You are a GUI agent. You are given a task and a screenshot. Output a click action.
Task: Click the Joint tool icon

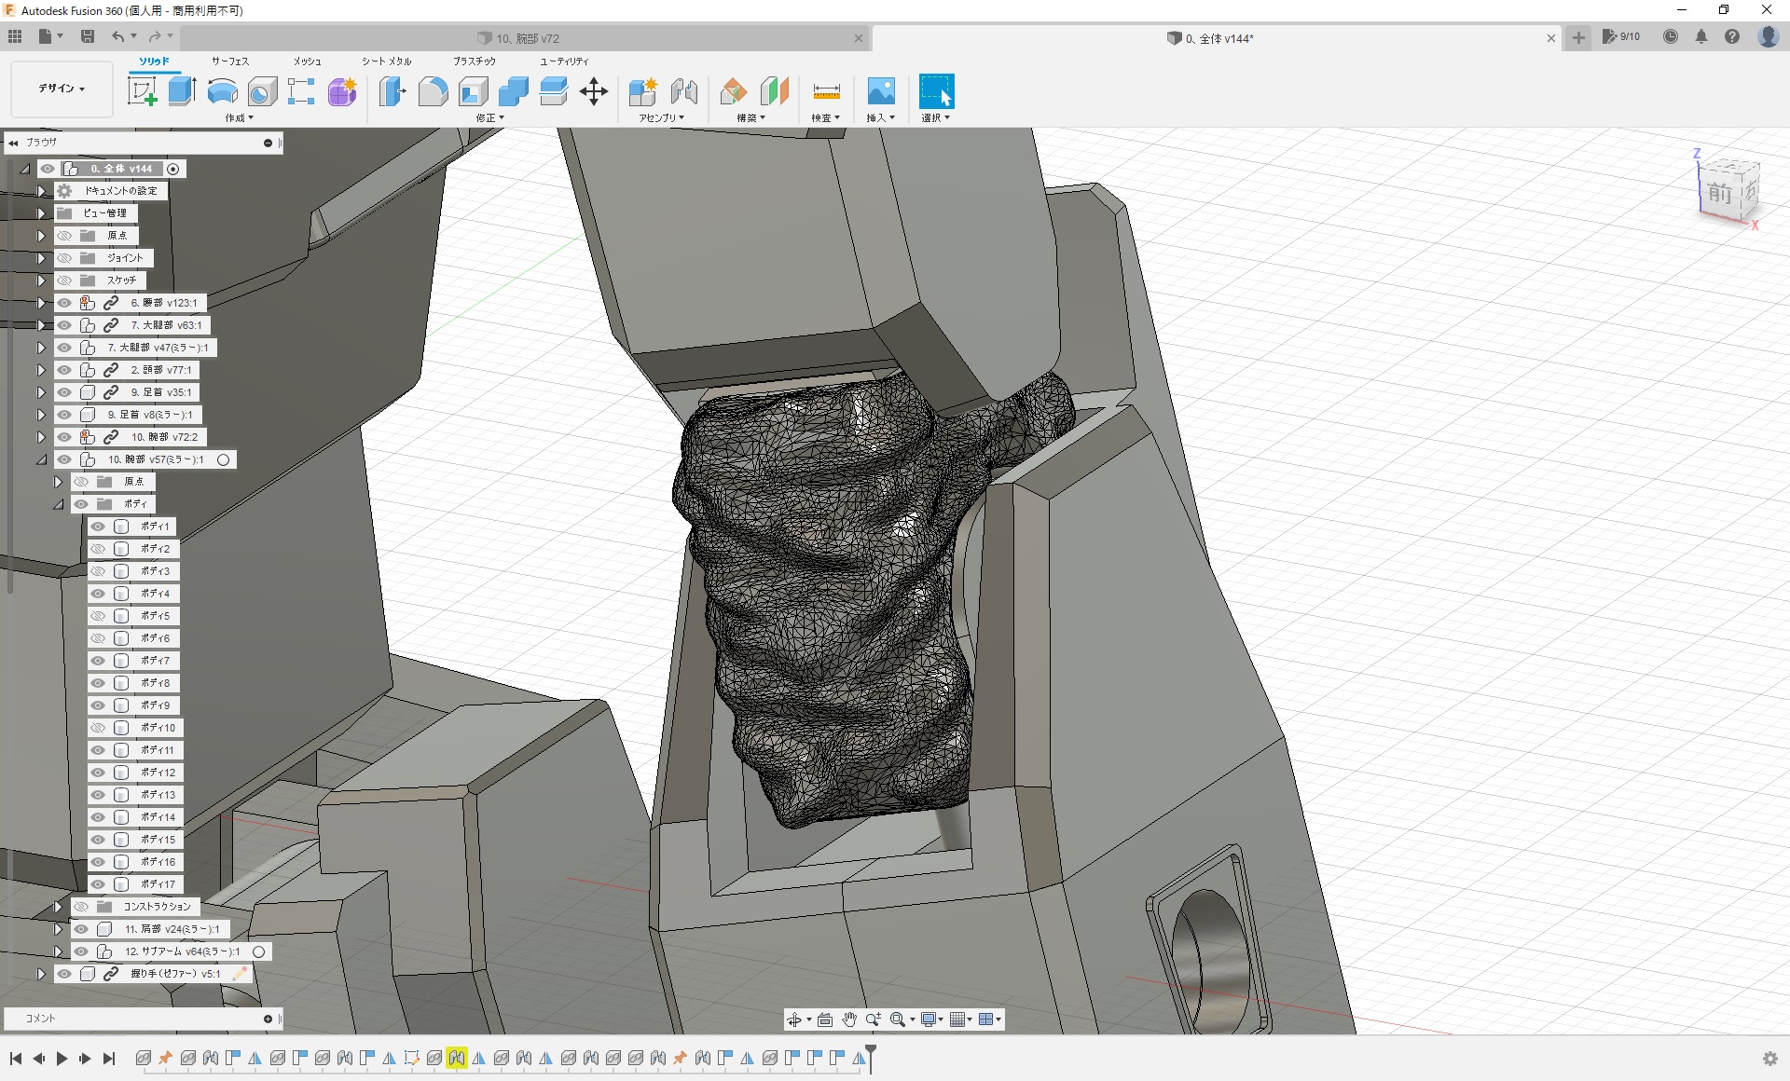click(x=683, y=91)
